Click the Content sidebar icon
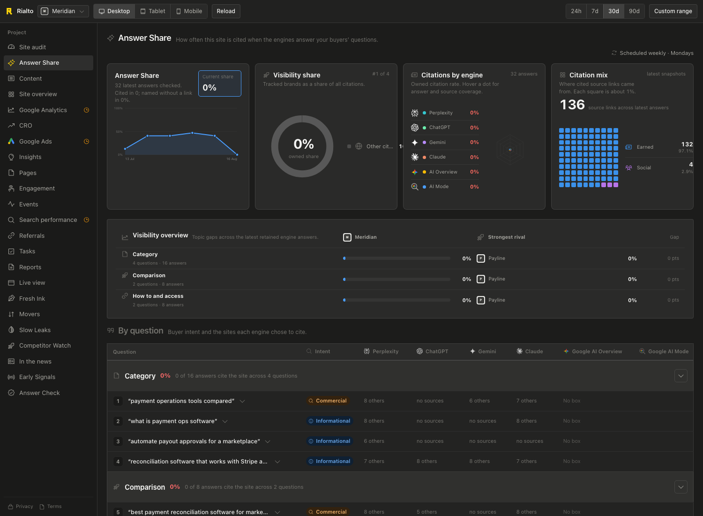The width and height of the screenshot is (703, 516). [11, 78]
